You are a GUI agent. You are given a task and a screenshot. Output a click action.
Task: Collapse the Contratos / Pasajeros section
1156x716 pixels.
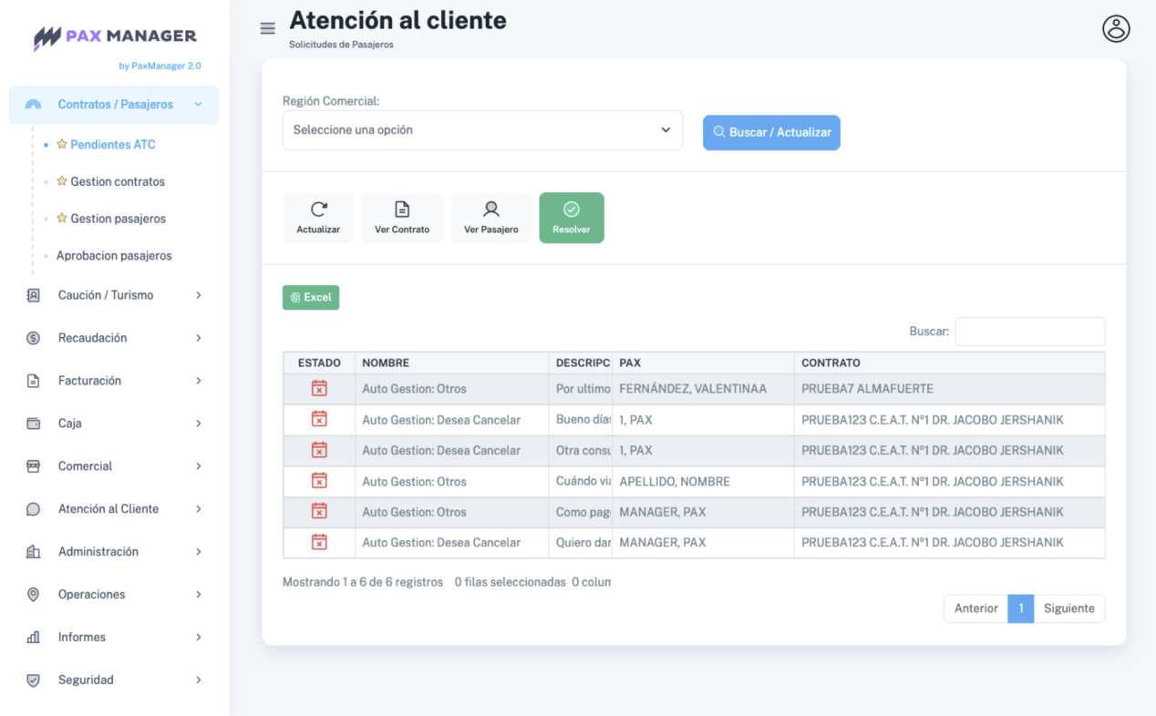coord(114,105)
